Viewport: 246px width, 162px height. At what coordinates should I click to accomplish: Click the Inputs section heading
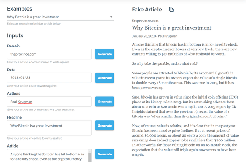(x=15, y=35)
